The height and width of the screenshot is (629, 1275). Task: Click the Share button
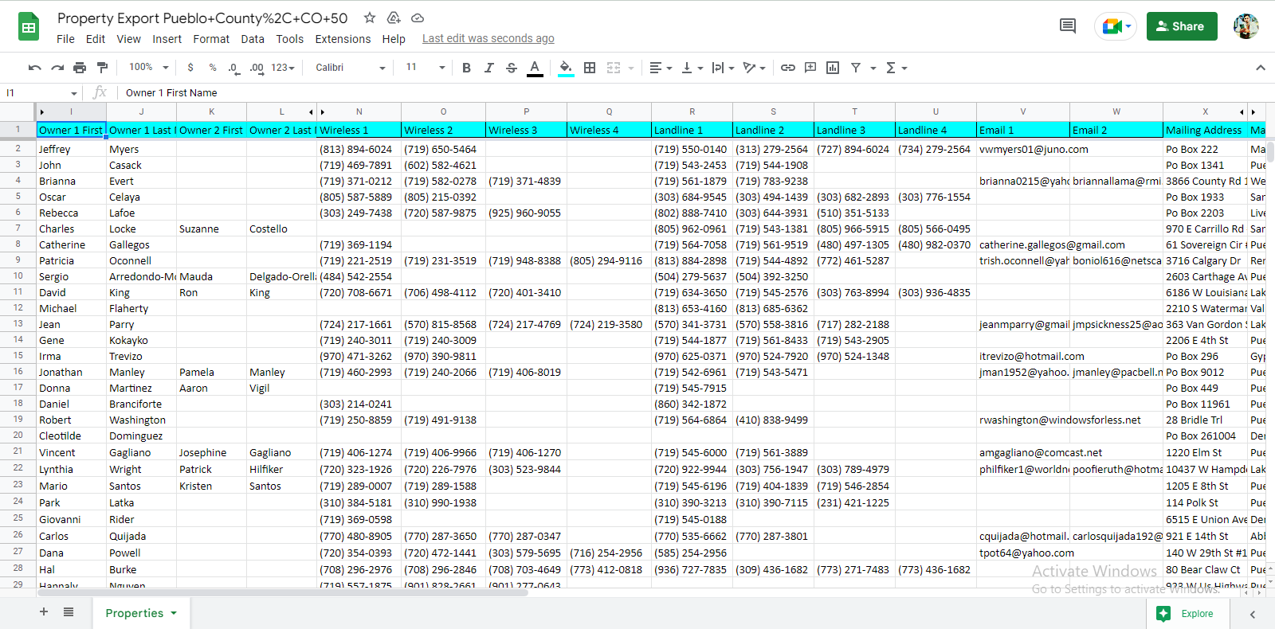coord(1182,26)
